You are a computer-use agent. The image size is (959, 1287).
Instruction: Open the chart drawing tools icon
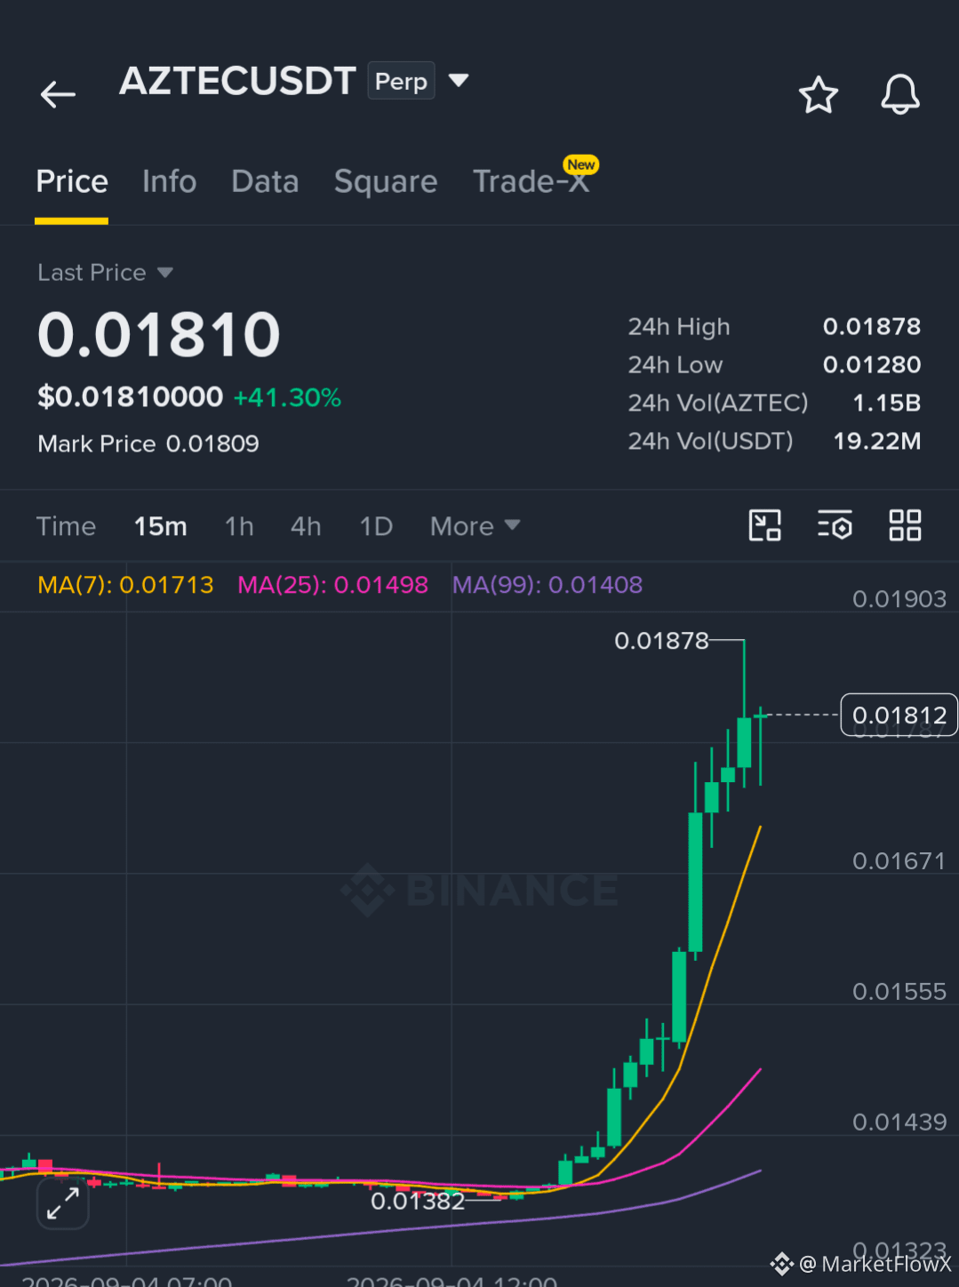point(764,525)
